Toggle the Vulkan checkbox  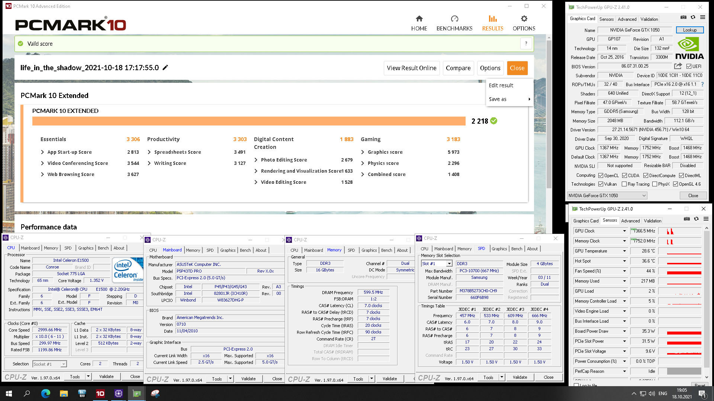point(601,184)
